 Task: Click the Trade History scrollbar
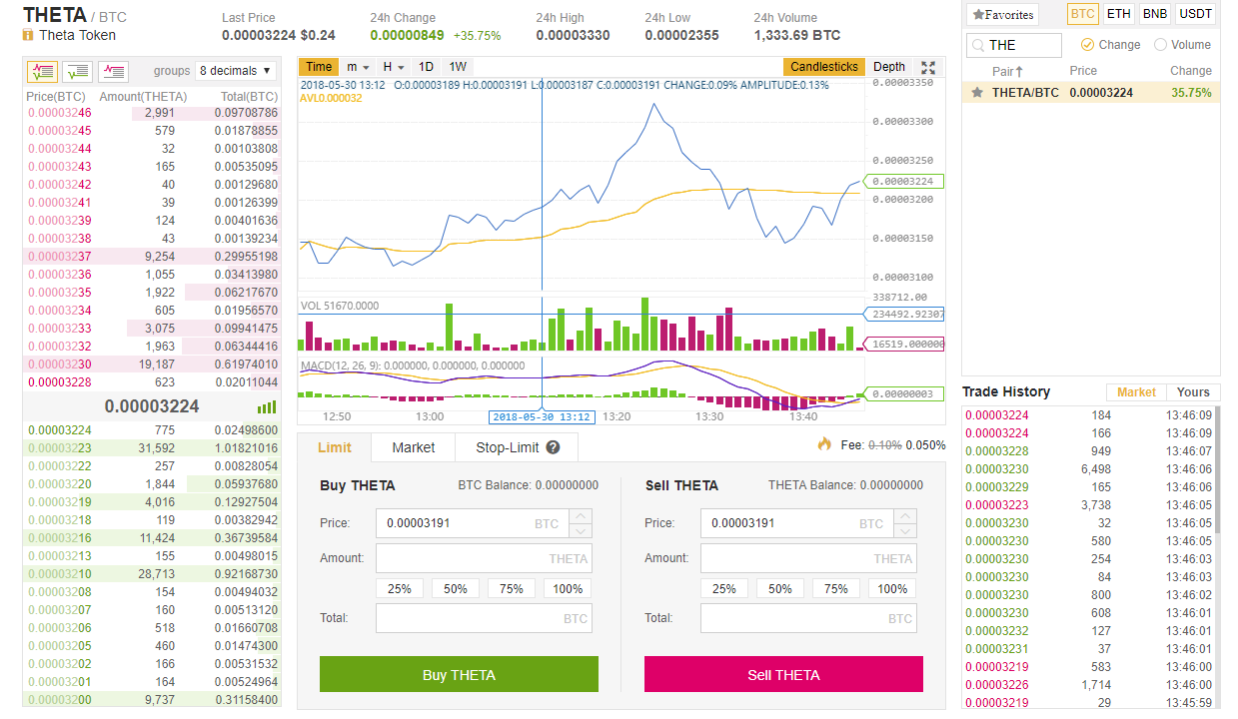click(1216, 469)
